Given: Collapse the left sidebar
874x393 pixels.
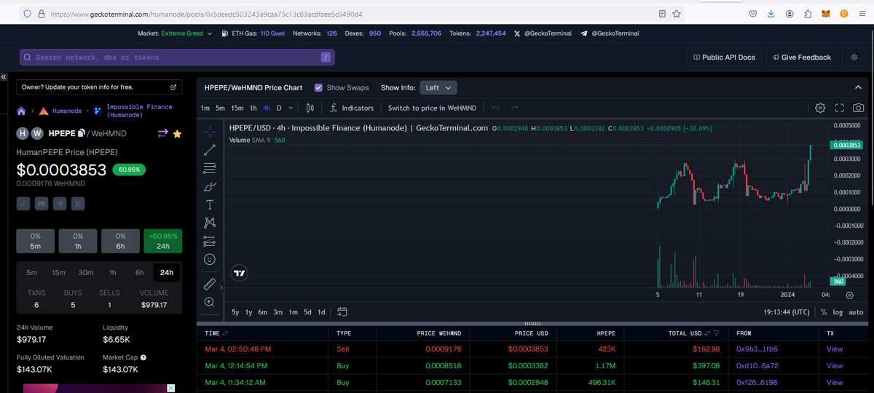Looking at the screenshot, I should 4,76.
